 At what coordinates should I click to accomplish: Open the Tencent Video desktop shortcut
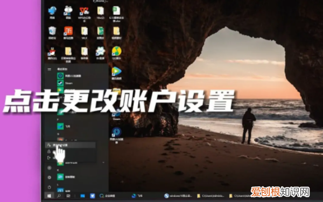[x=116, y=73]
